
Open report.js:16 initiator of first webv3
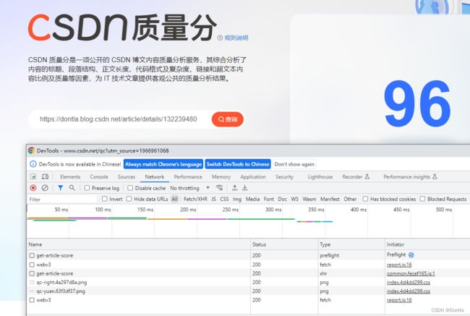point(399,265)
